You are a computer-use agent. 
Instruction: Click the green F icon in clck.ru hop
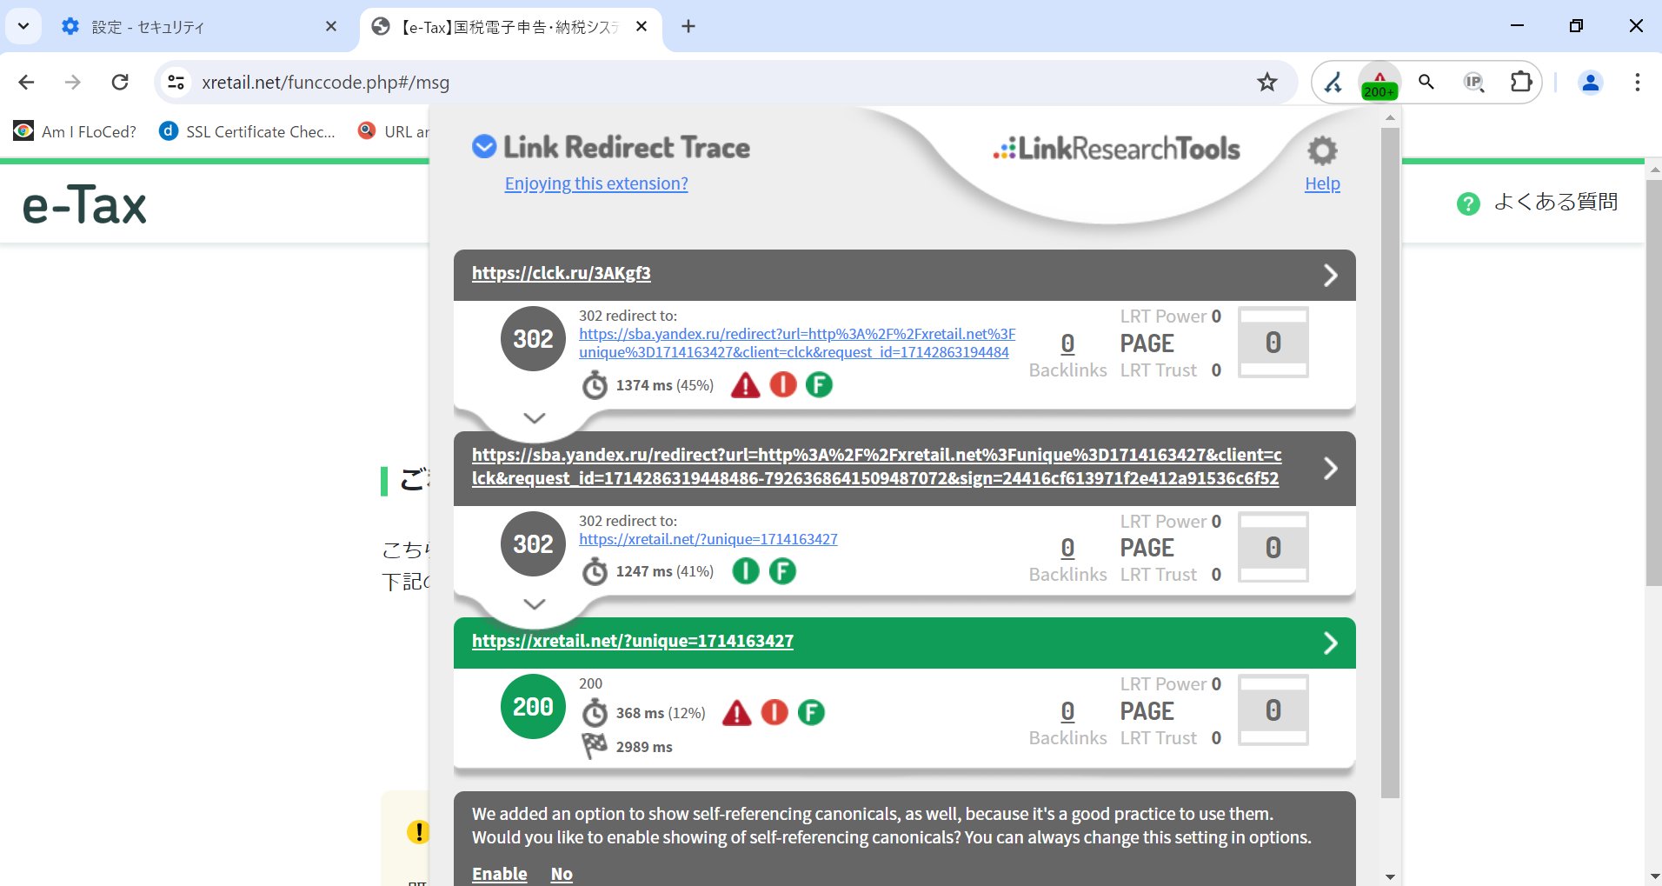coord(819,384)
